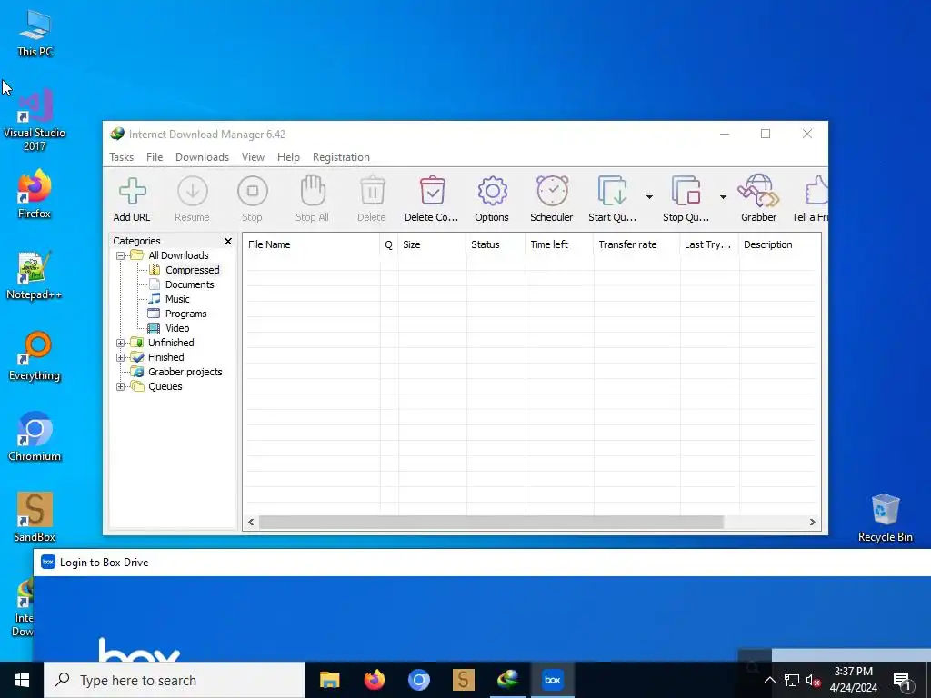Screen dimensions: 931x698
Task: Select the Compressed category
Action: (193, 270)
